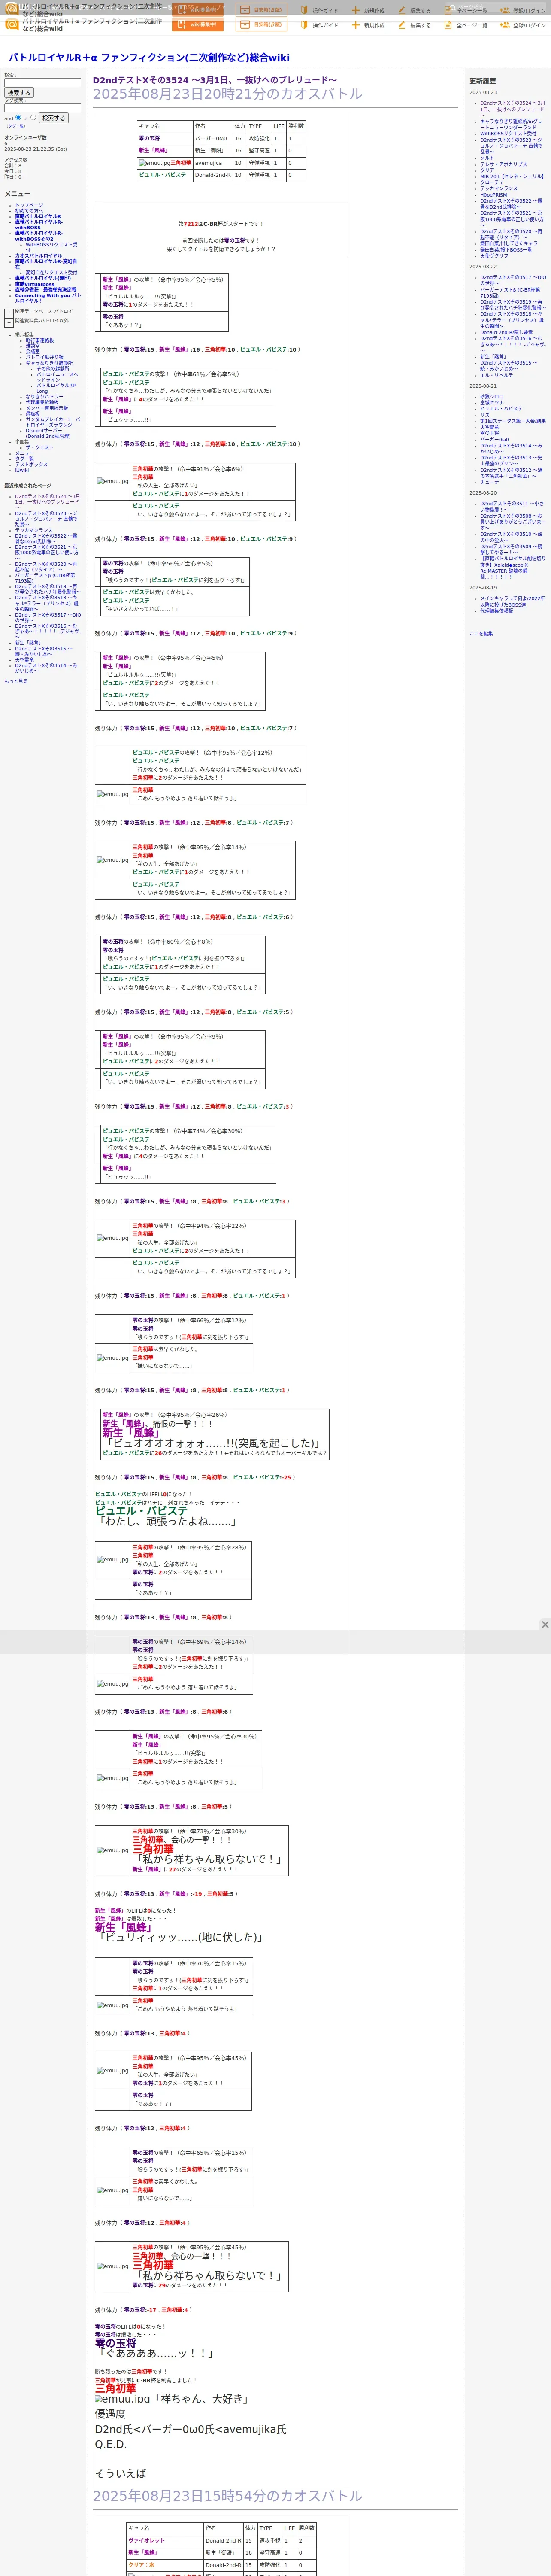The height and width of the screenshot is (2576, 551).
Task: Open 鎌田白菜/出してきたキャラ in 更新履歴
Action: click(x=508, y=243)
